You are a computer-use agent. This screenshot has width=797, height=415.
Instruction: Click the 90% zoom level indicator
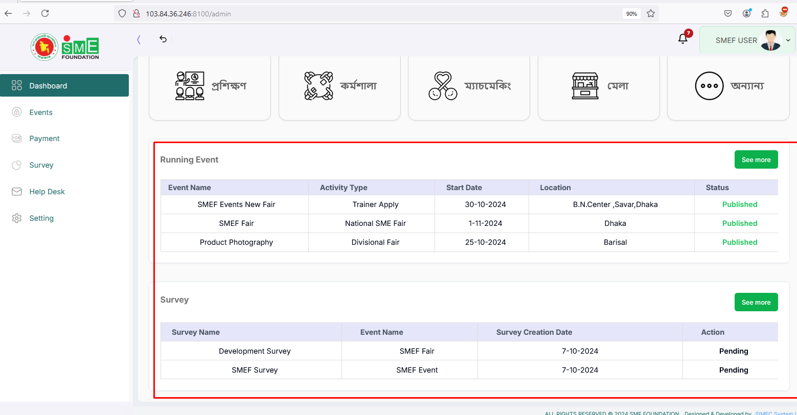tap(631, 14)
